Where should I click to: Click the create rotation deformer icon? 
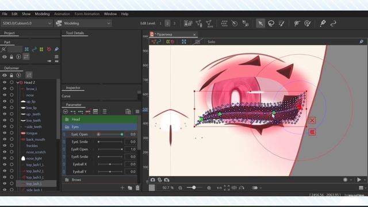coord(235,23)
